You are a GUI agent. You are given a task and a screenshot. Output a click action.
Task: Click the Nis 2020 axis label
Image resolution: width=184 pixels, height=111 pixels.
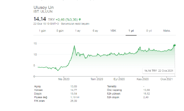coord(64,79)
